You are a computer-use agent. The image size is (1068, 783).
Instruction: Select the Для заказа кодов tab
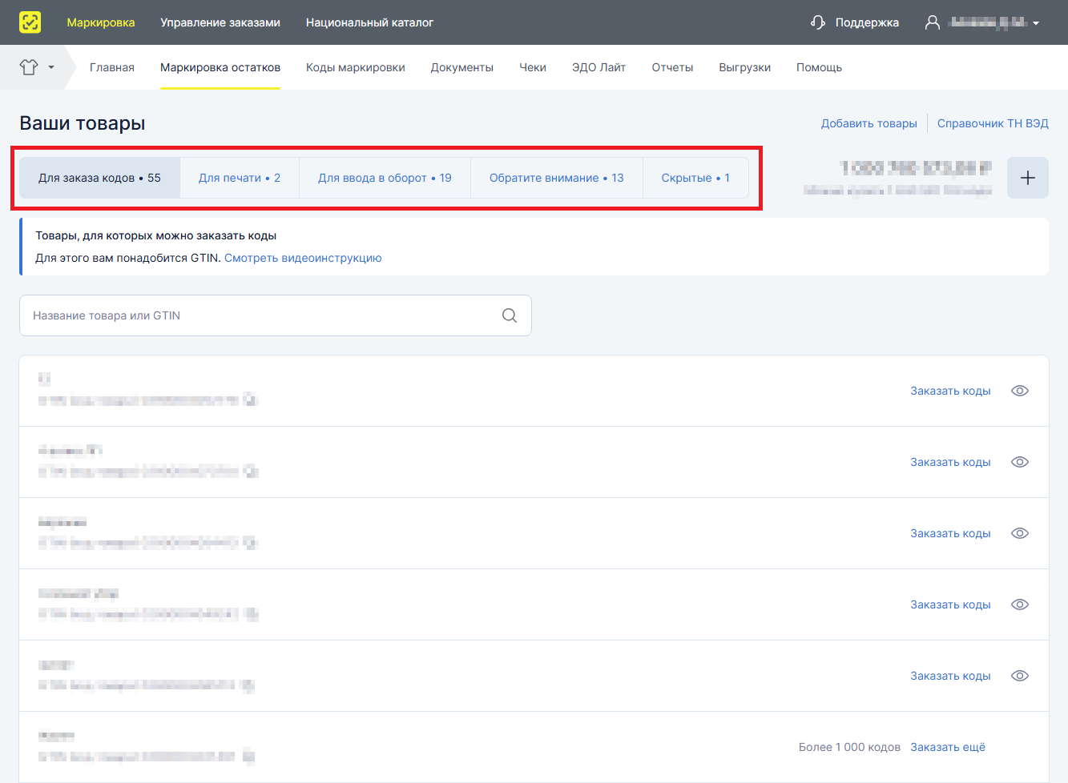(x=99, y=178)
